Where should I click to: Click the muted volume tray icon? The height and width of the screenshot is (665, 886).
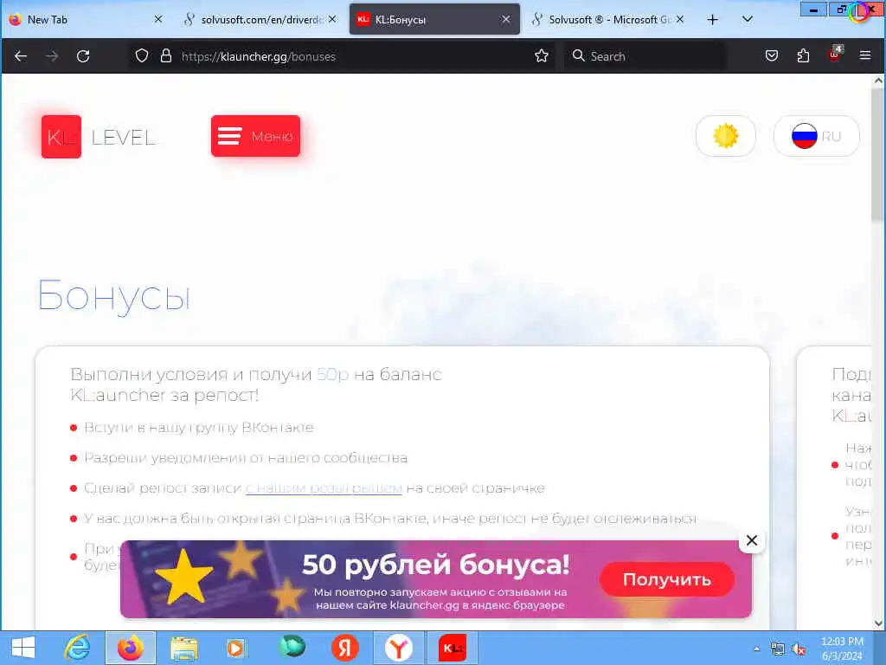pos(799,649)
